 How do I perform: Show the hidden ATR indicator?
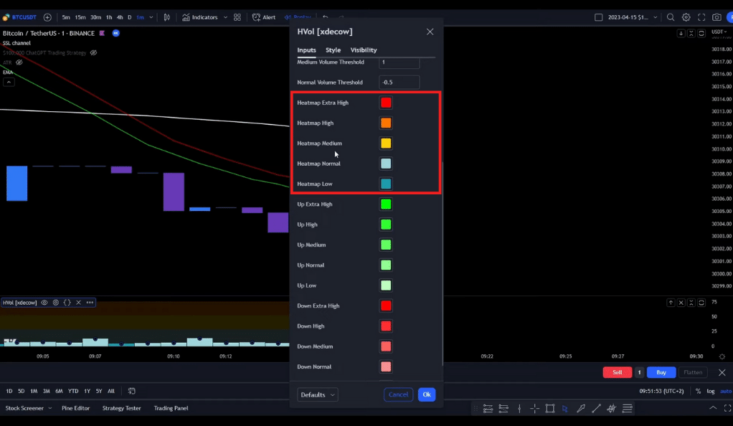click(x=19, y=62)
